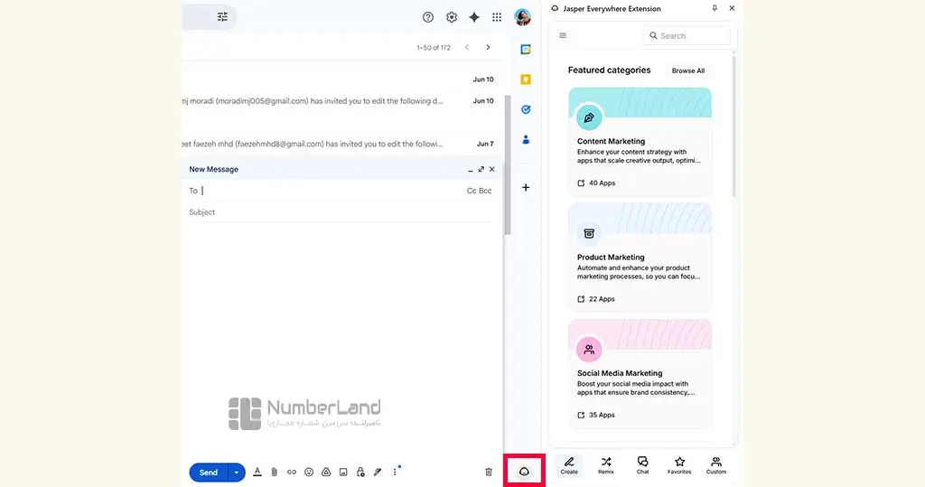Open the 22 Apps link

pyautogui.click(x=596, y=299)
